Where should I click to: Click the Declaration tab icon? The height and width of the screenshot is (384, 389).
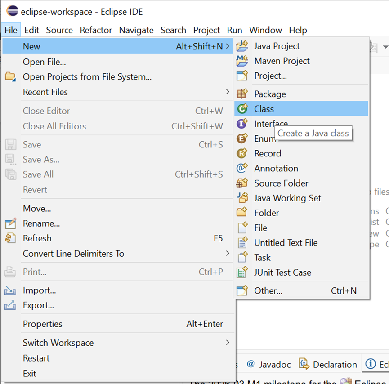tap(304, 364)
